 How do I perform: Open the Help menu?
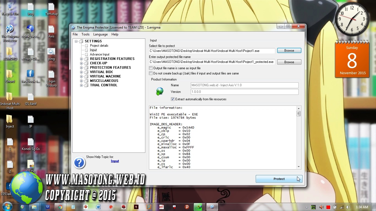click(115, 34)
